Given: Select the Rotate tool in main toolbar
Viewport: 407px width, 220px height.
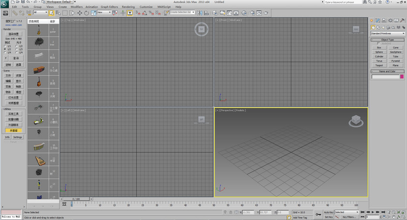Looking at the screenshot, I should [87, 13].
